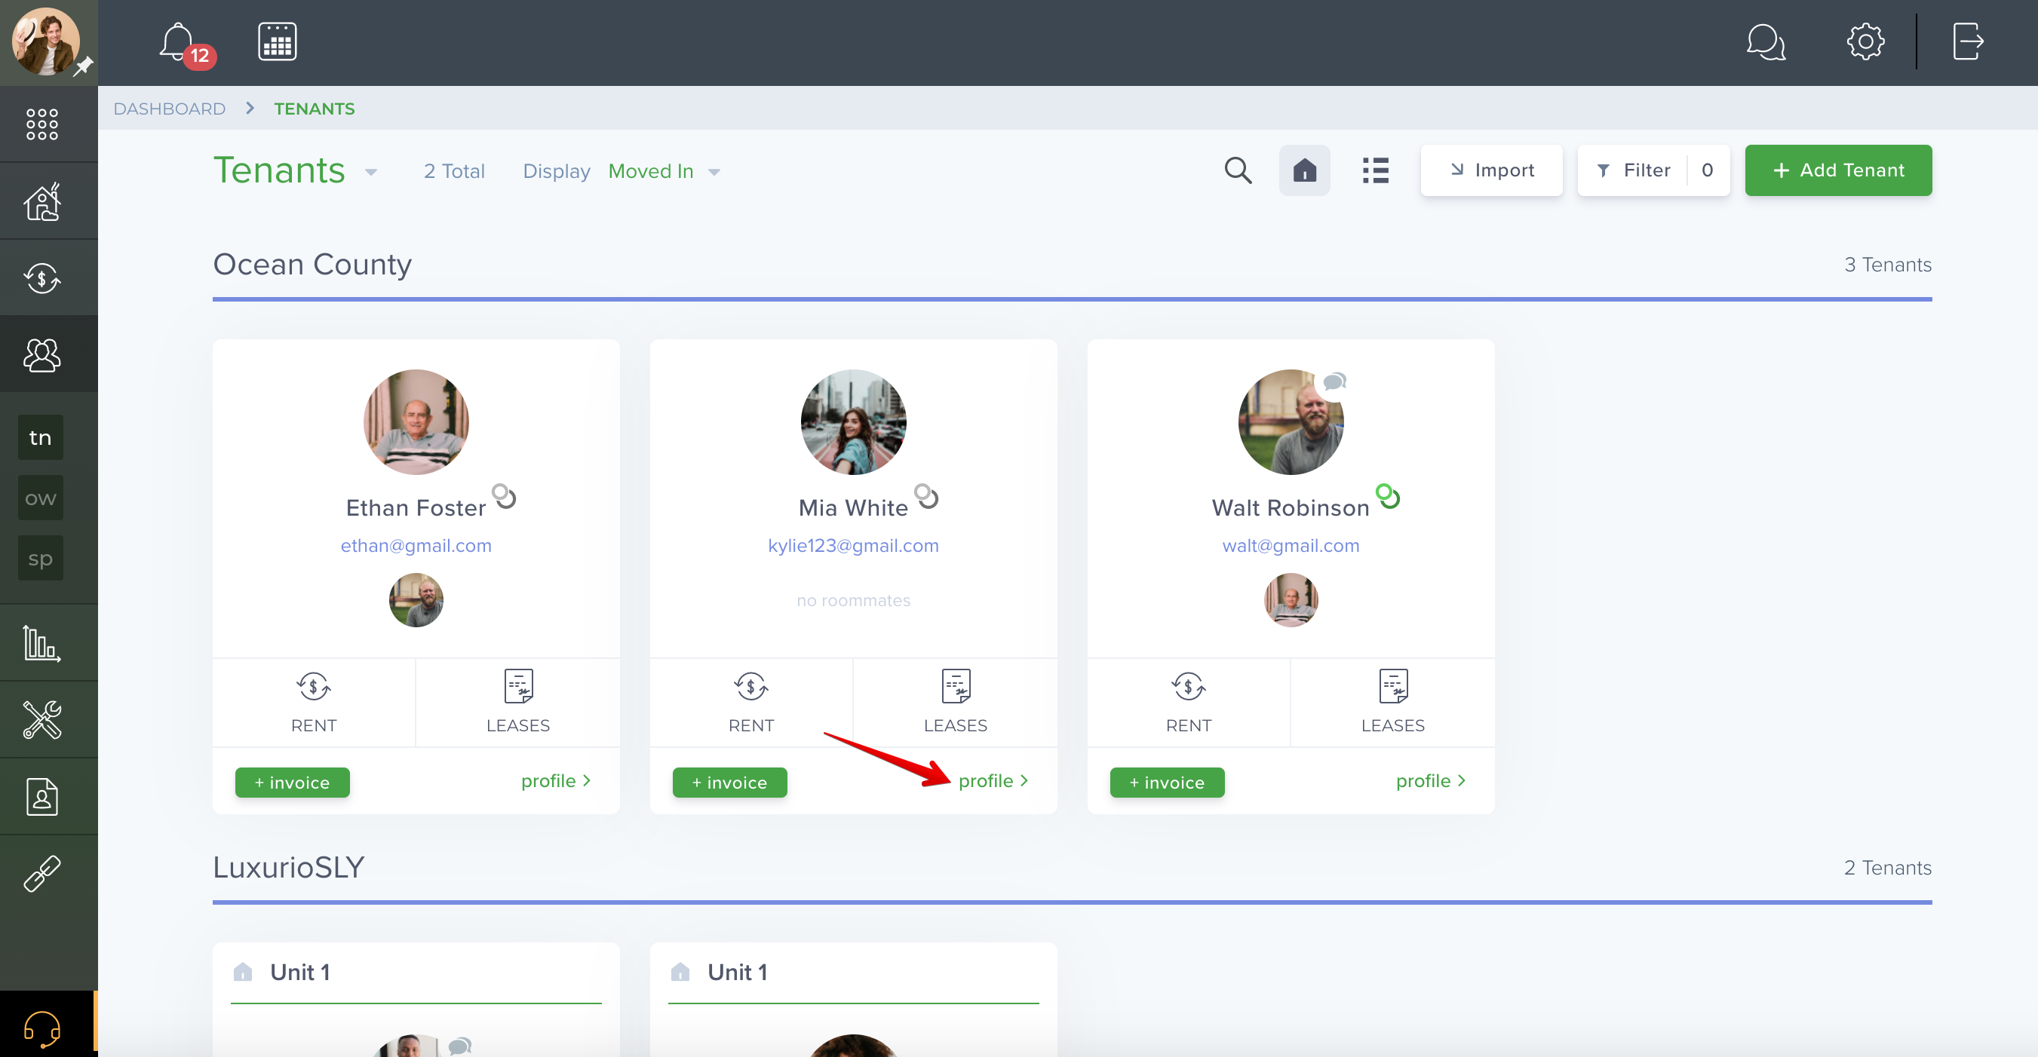Screen dimensions: 2038x1057
Task: Click the LuxurioSLY heading
Action: tap(289, 867)
